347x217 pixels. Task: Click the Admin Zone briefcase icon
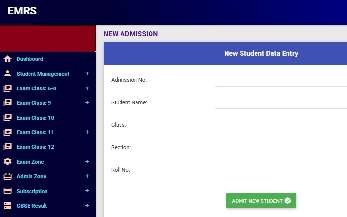(7, 176)
